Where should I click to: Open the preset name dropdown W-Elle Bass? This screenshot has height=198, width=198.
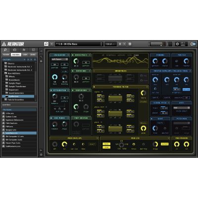click(79, 44)
